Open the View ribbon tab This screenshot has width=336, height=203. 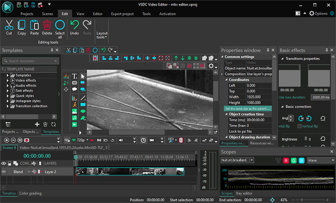(80, 14)
